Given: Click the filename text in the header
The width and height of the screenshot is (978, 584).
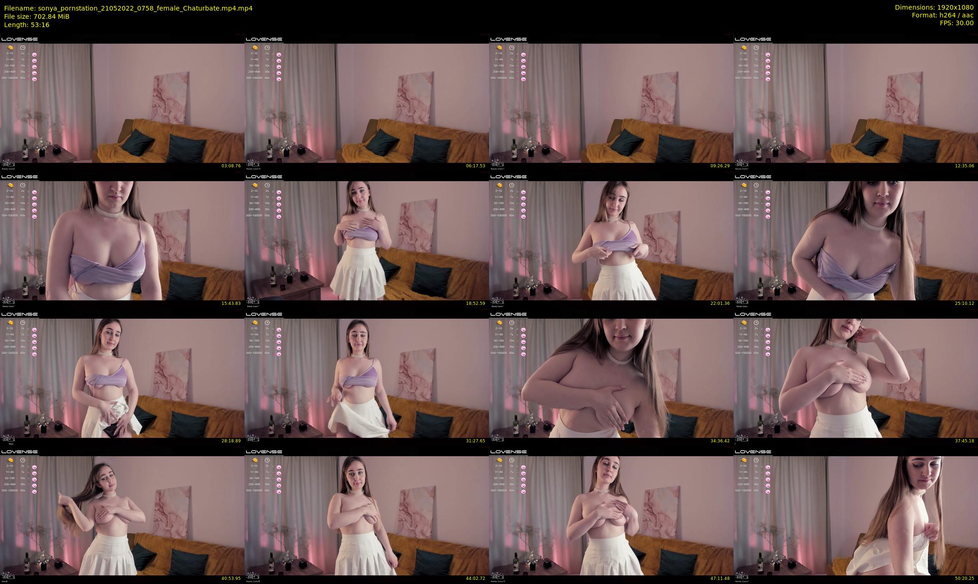Looking at the screenshot, I should [x=128, y=8].
